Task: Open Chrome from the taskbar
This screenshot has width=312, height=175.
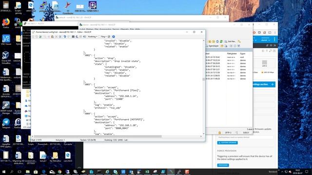Action: 59,172
